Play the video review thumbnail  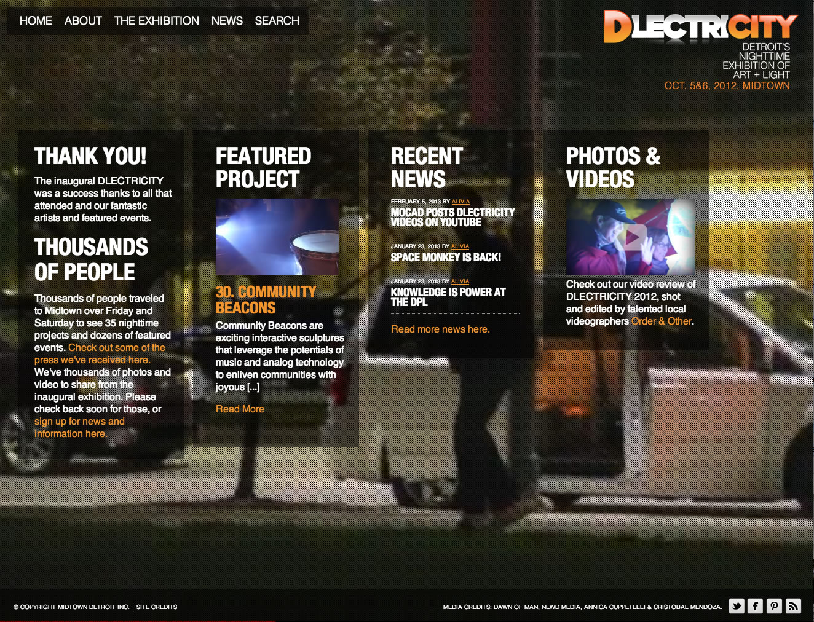pyautogui.click(x=631, y=237)
